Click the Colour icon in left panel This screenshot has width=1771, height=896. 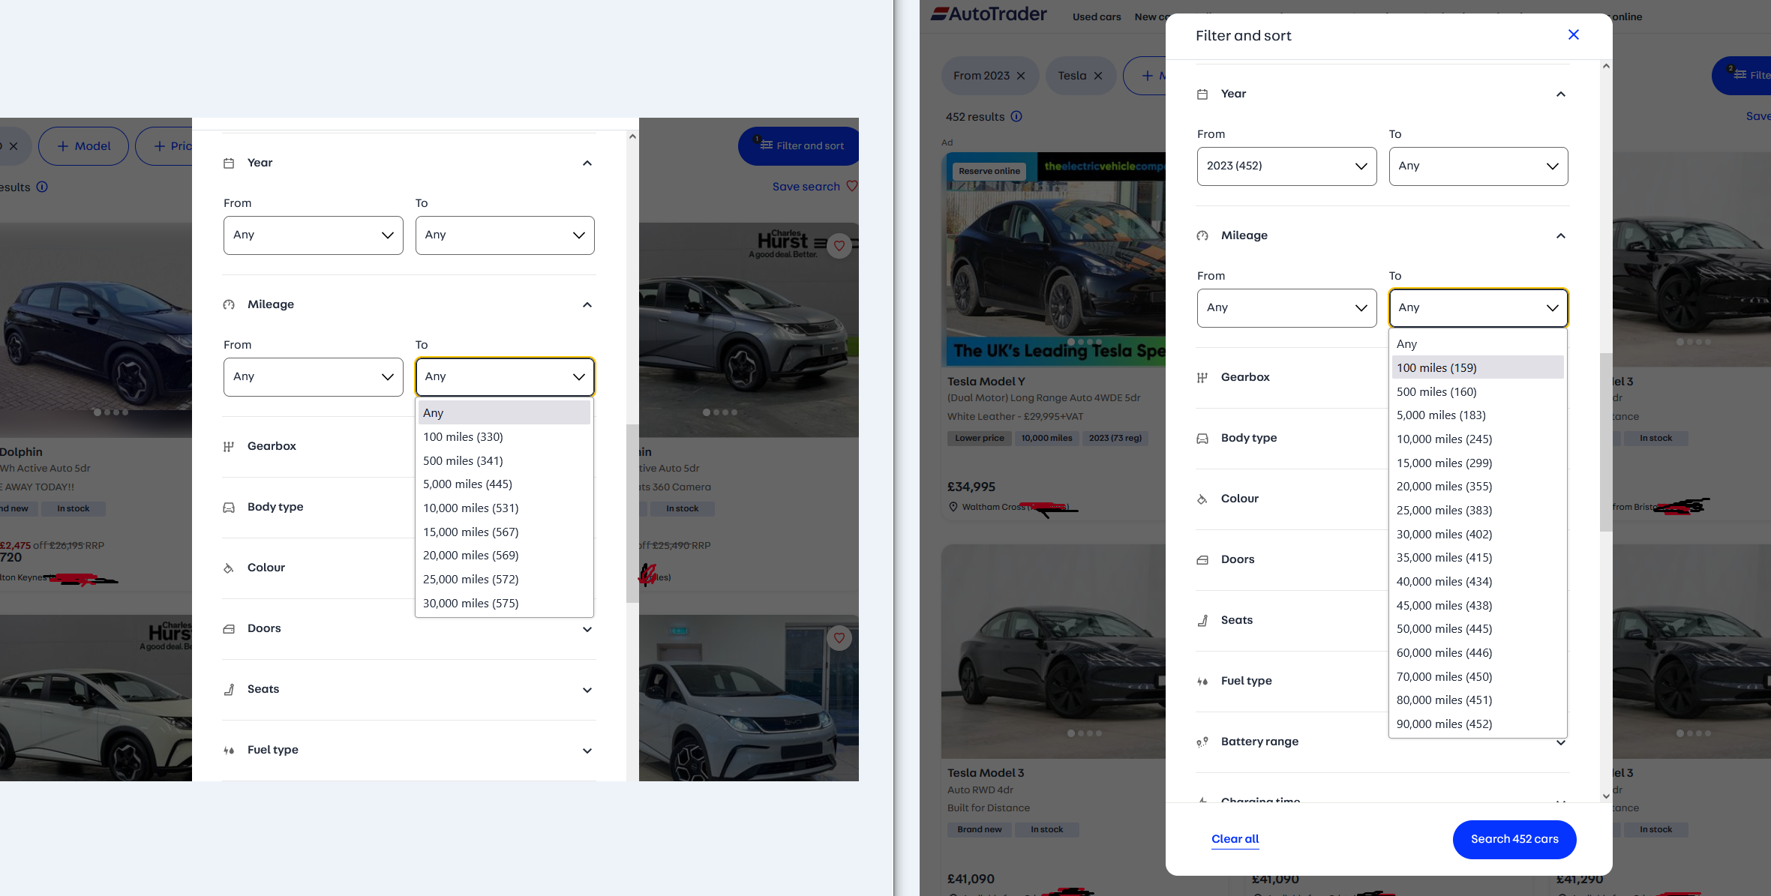(x=229, y=568)
